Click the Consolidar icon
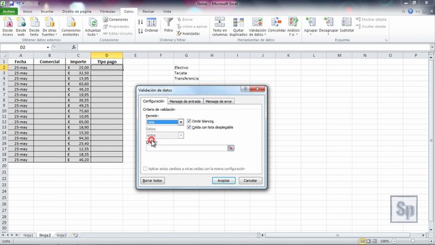The height and width of the screenshot is (245, 435). pos(277,25)
